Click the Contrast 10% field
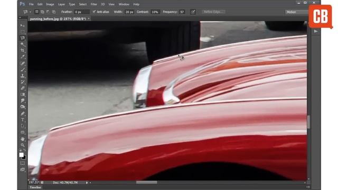This screenshot has width=338, height=190. (x=155, y=12)
